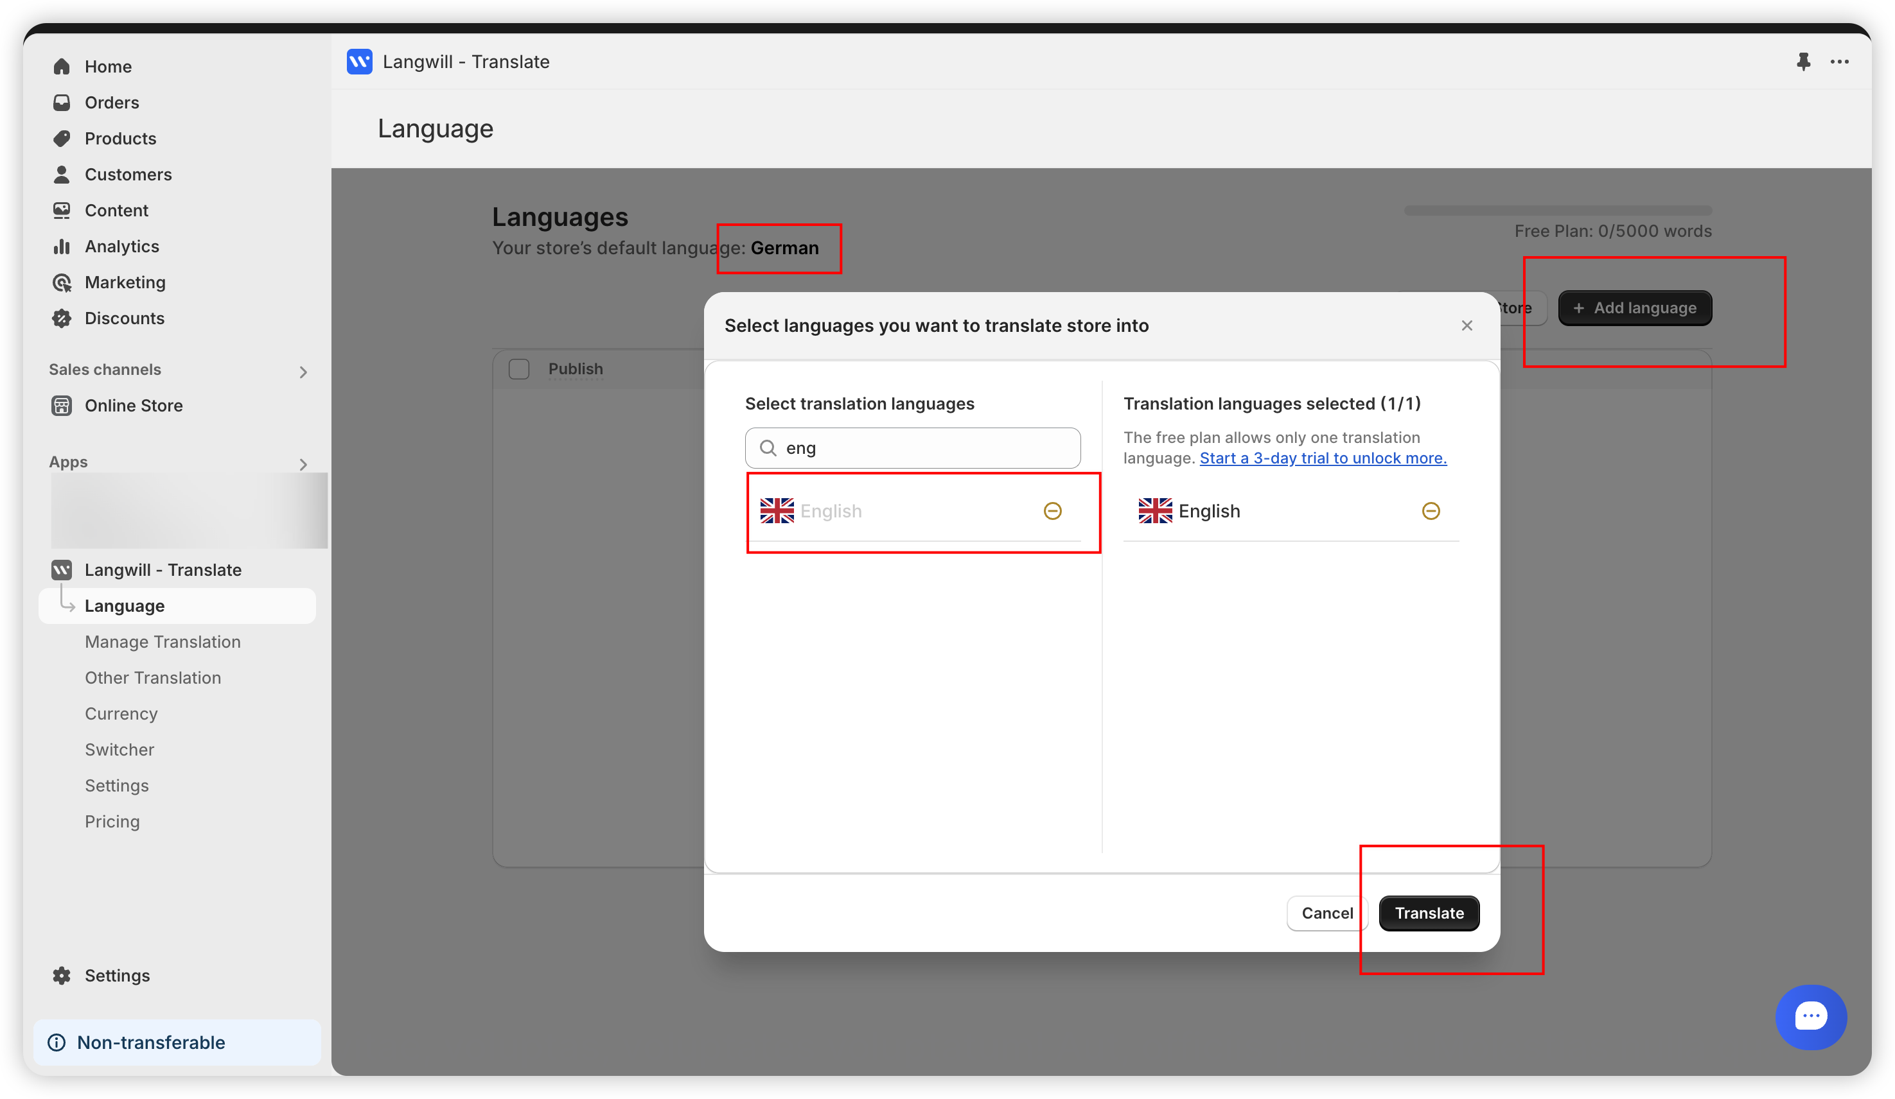Viewport: 1895px width, 1099px height.
Task: Click the Free Plan word usage progress bar
Action: click(x=1557, y=211)
